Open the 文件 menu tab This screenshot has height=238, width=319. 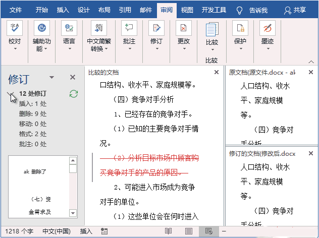pos(16,10)
